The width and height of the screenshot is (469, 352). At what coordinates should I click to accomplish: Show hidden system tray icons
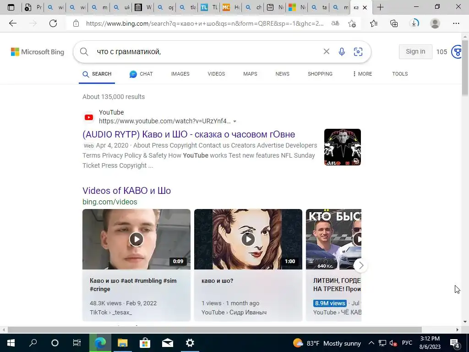(371, 343)
